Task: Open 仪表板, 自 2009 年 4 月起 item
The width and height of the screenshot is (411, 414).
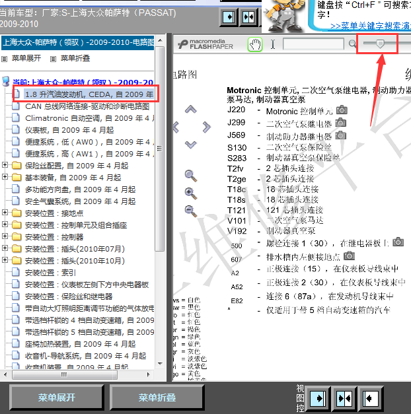Action: [69, 130]
